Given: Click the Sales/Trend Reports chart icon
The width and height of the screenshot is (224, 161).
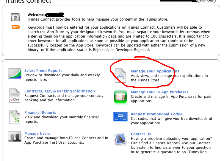Looking at the screenshot, I should (x=15, y=73).
